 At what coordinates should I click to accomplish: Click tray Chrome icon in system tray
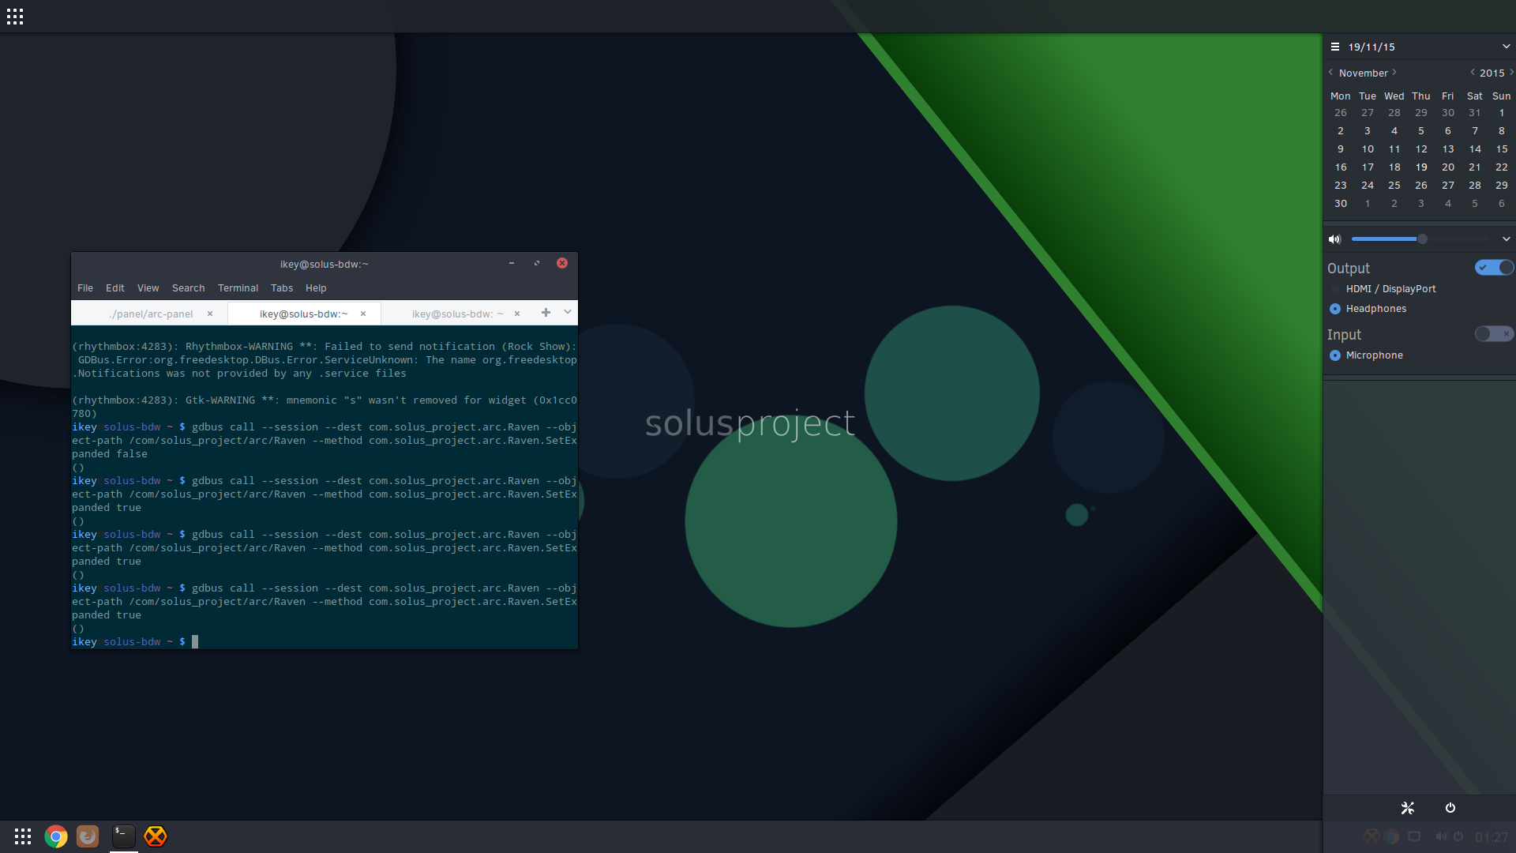pos(1392,836)
